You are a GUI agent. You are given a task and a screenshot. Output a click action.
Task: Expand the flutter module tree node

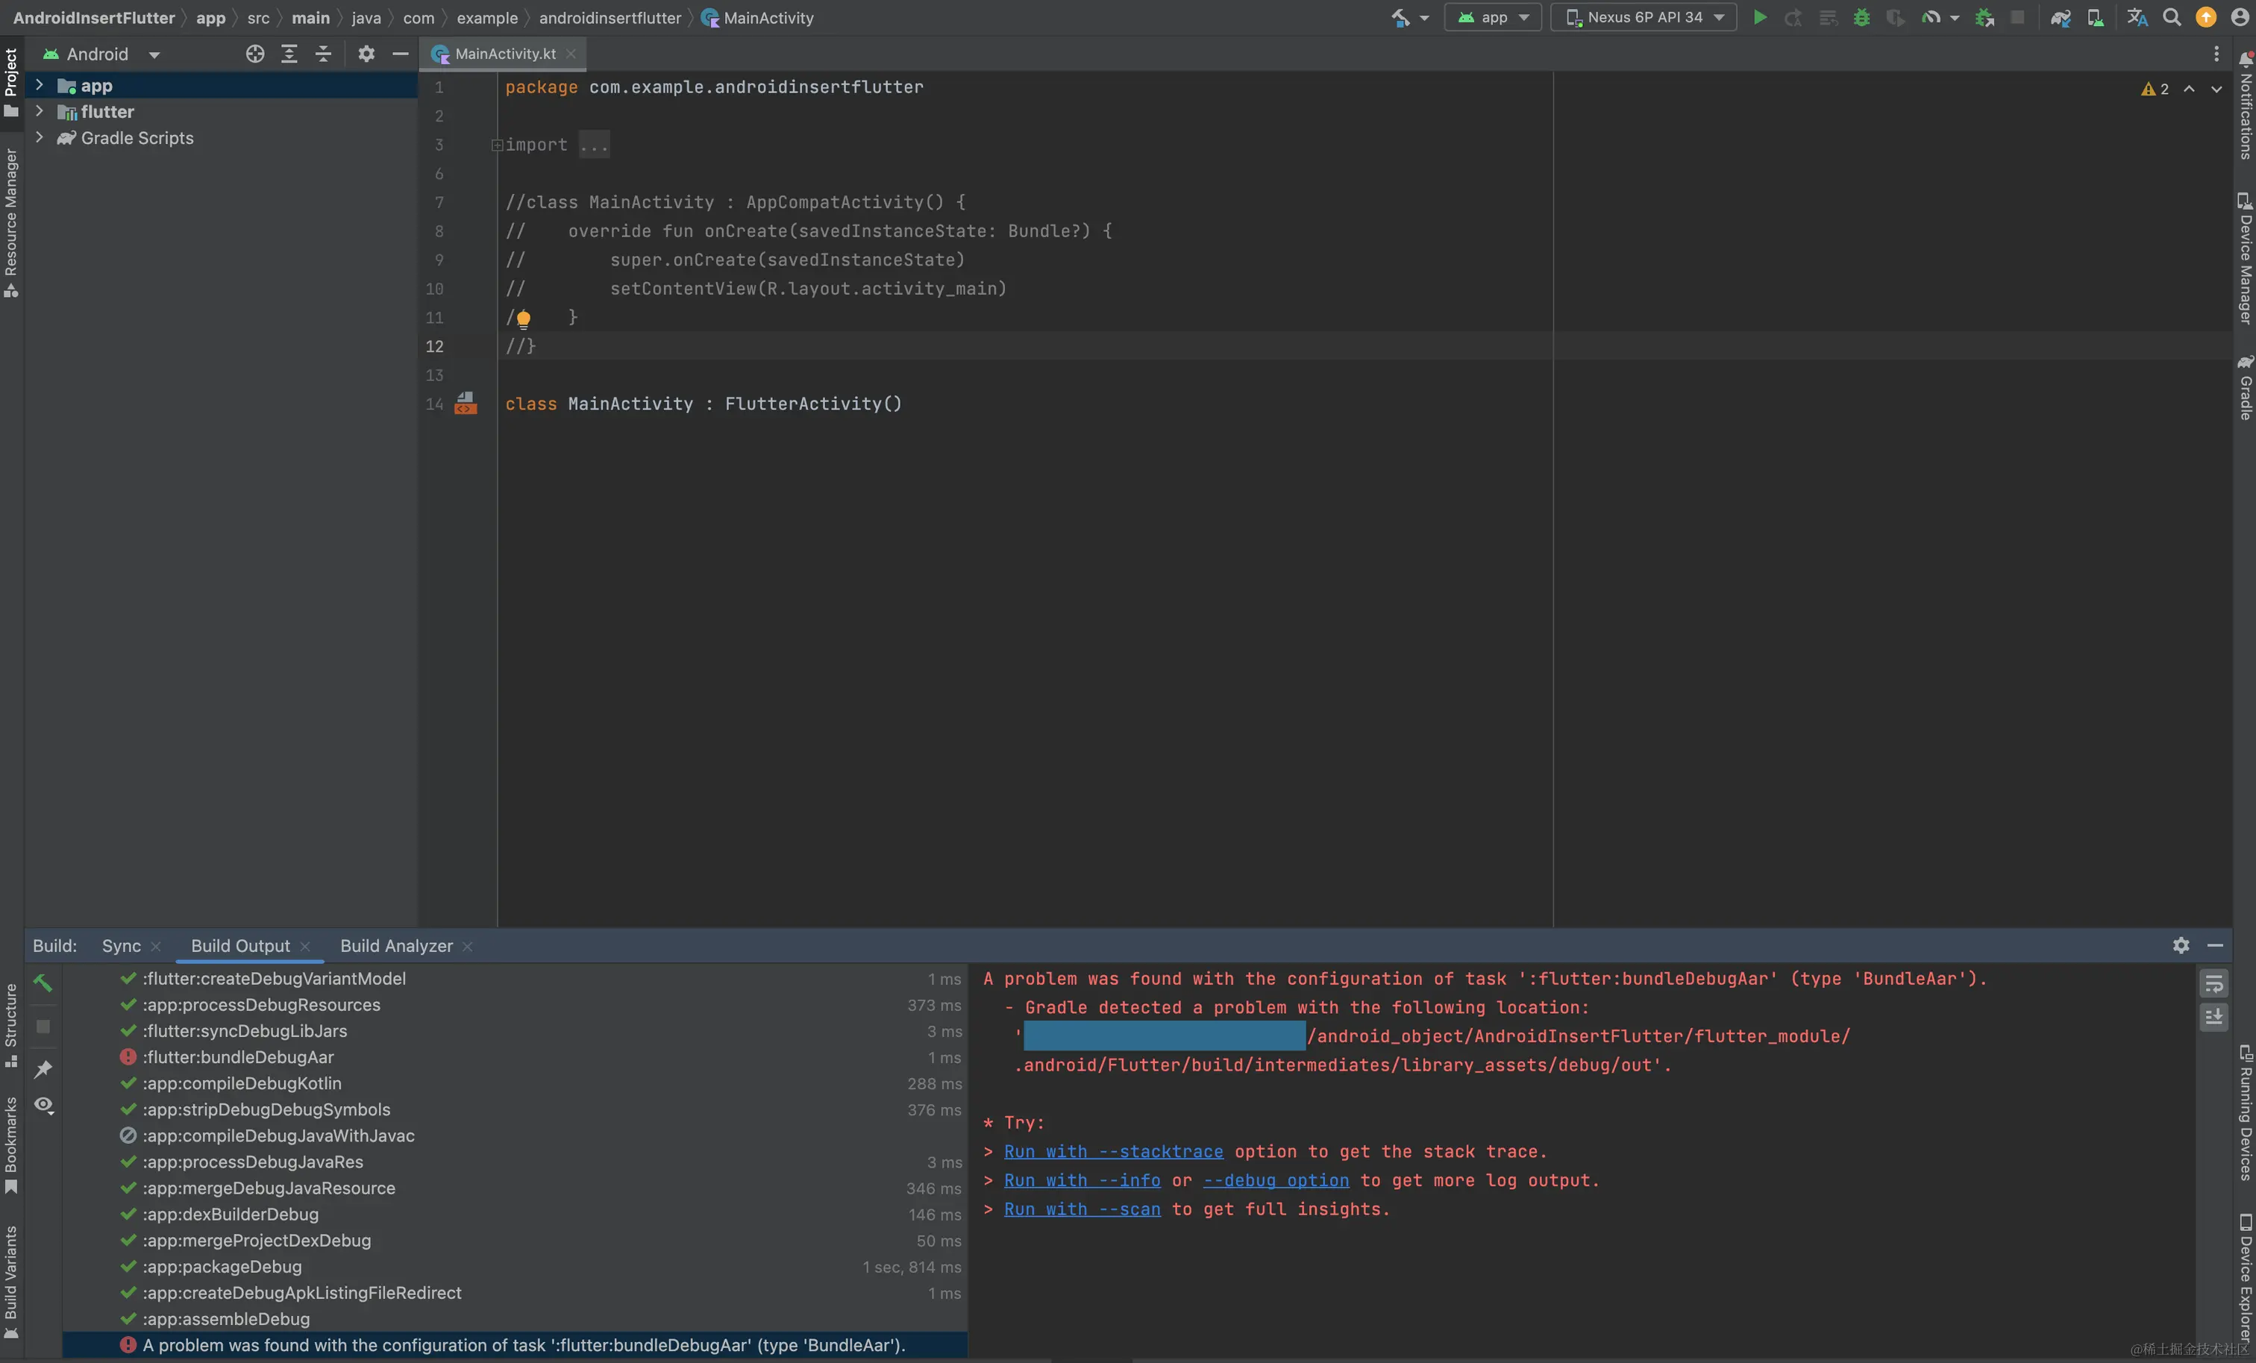40,110
